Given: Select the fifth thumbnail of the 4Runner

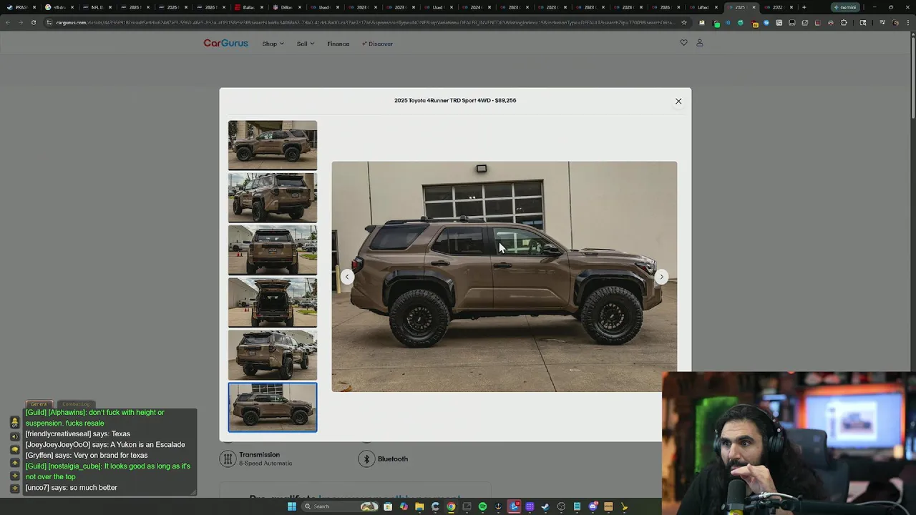Looking at the screenshot, I should 273,355.
